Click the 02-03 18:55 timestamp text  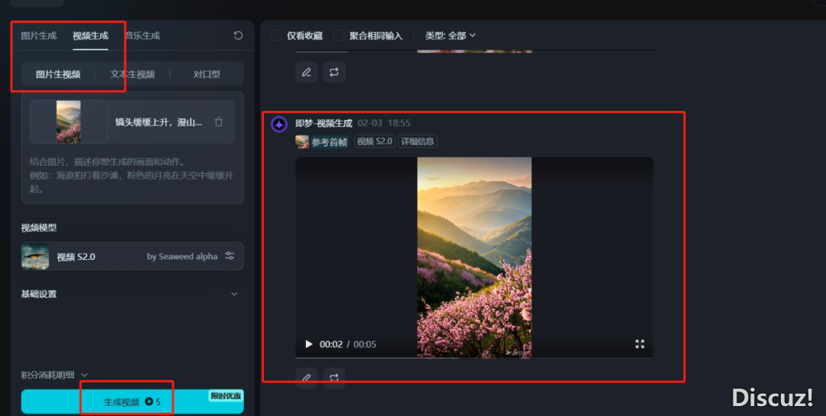click(384, 123)
